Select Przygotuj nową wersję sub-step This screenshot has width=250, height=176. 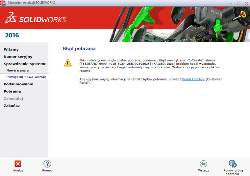tap(26, 77)
